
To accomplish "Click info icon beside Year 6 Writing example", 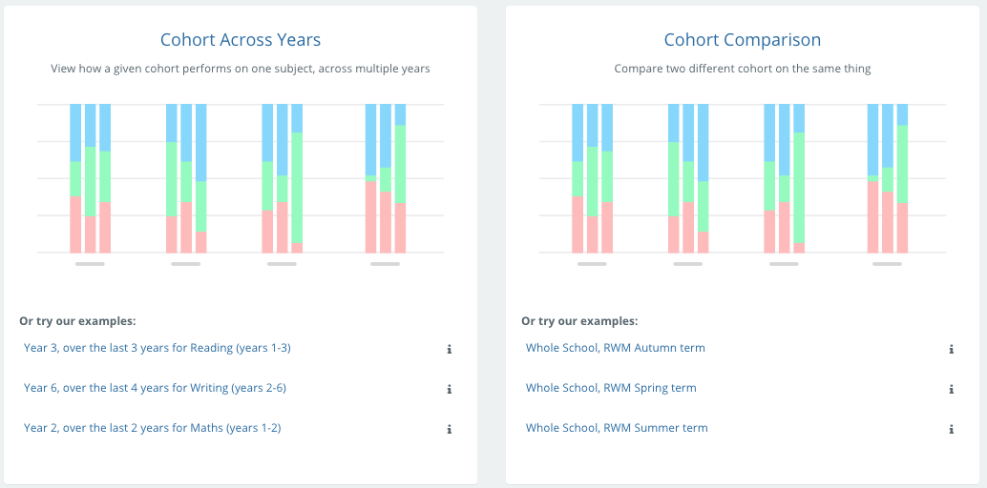I will click(x=449, y=389).
